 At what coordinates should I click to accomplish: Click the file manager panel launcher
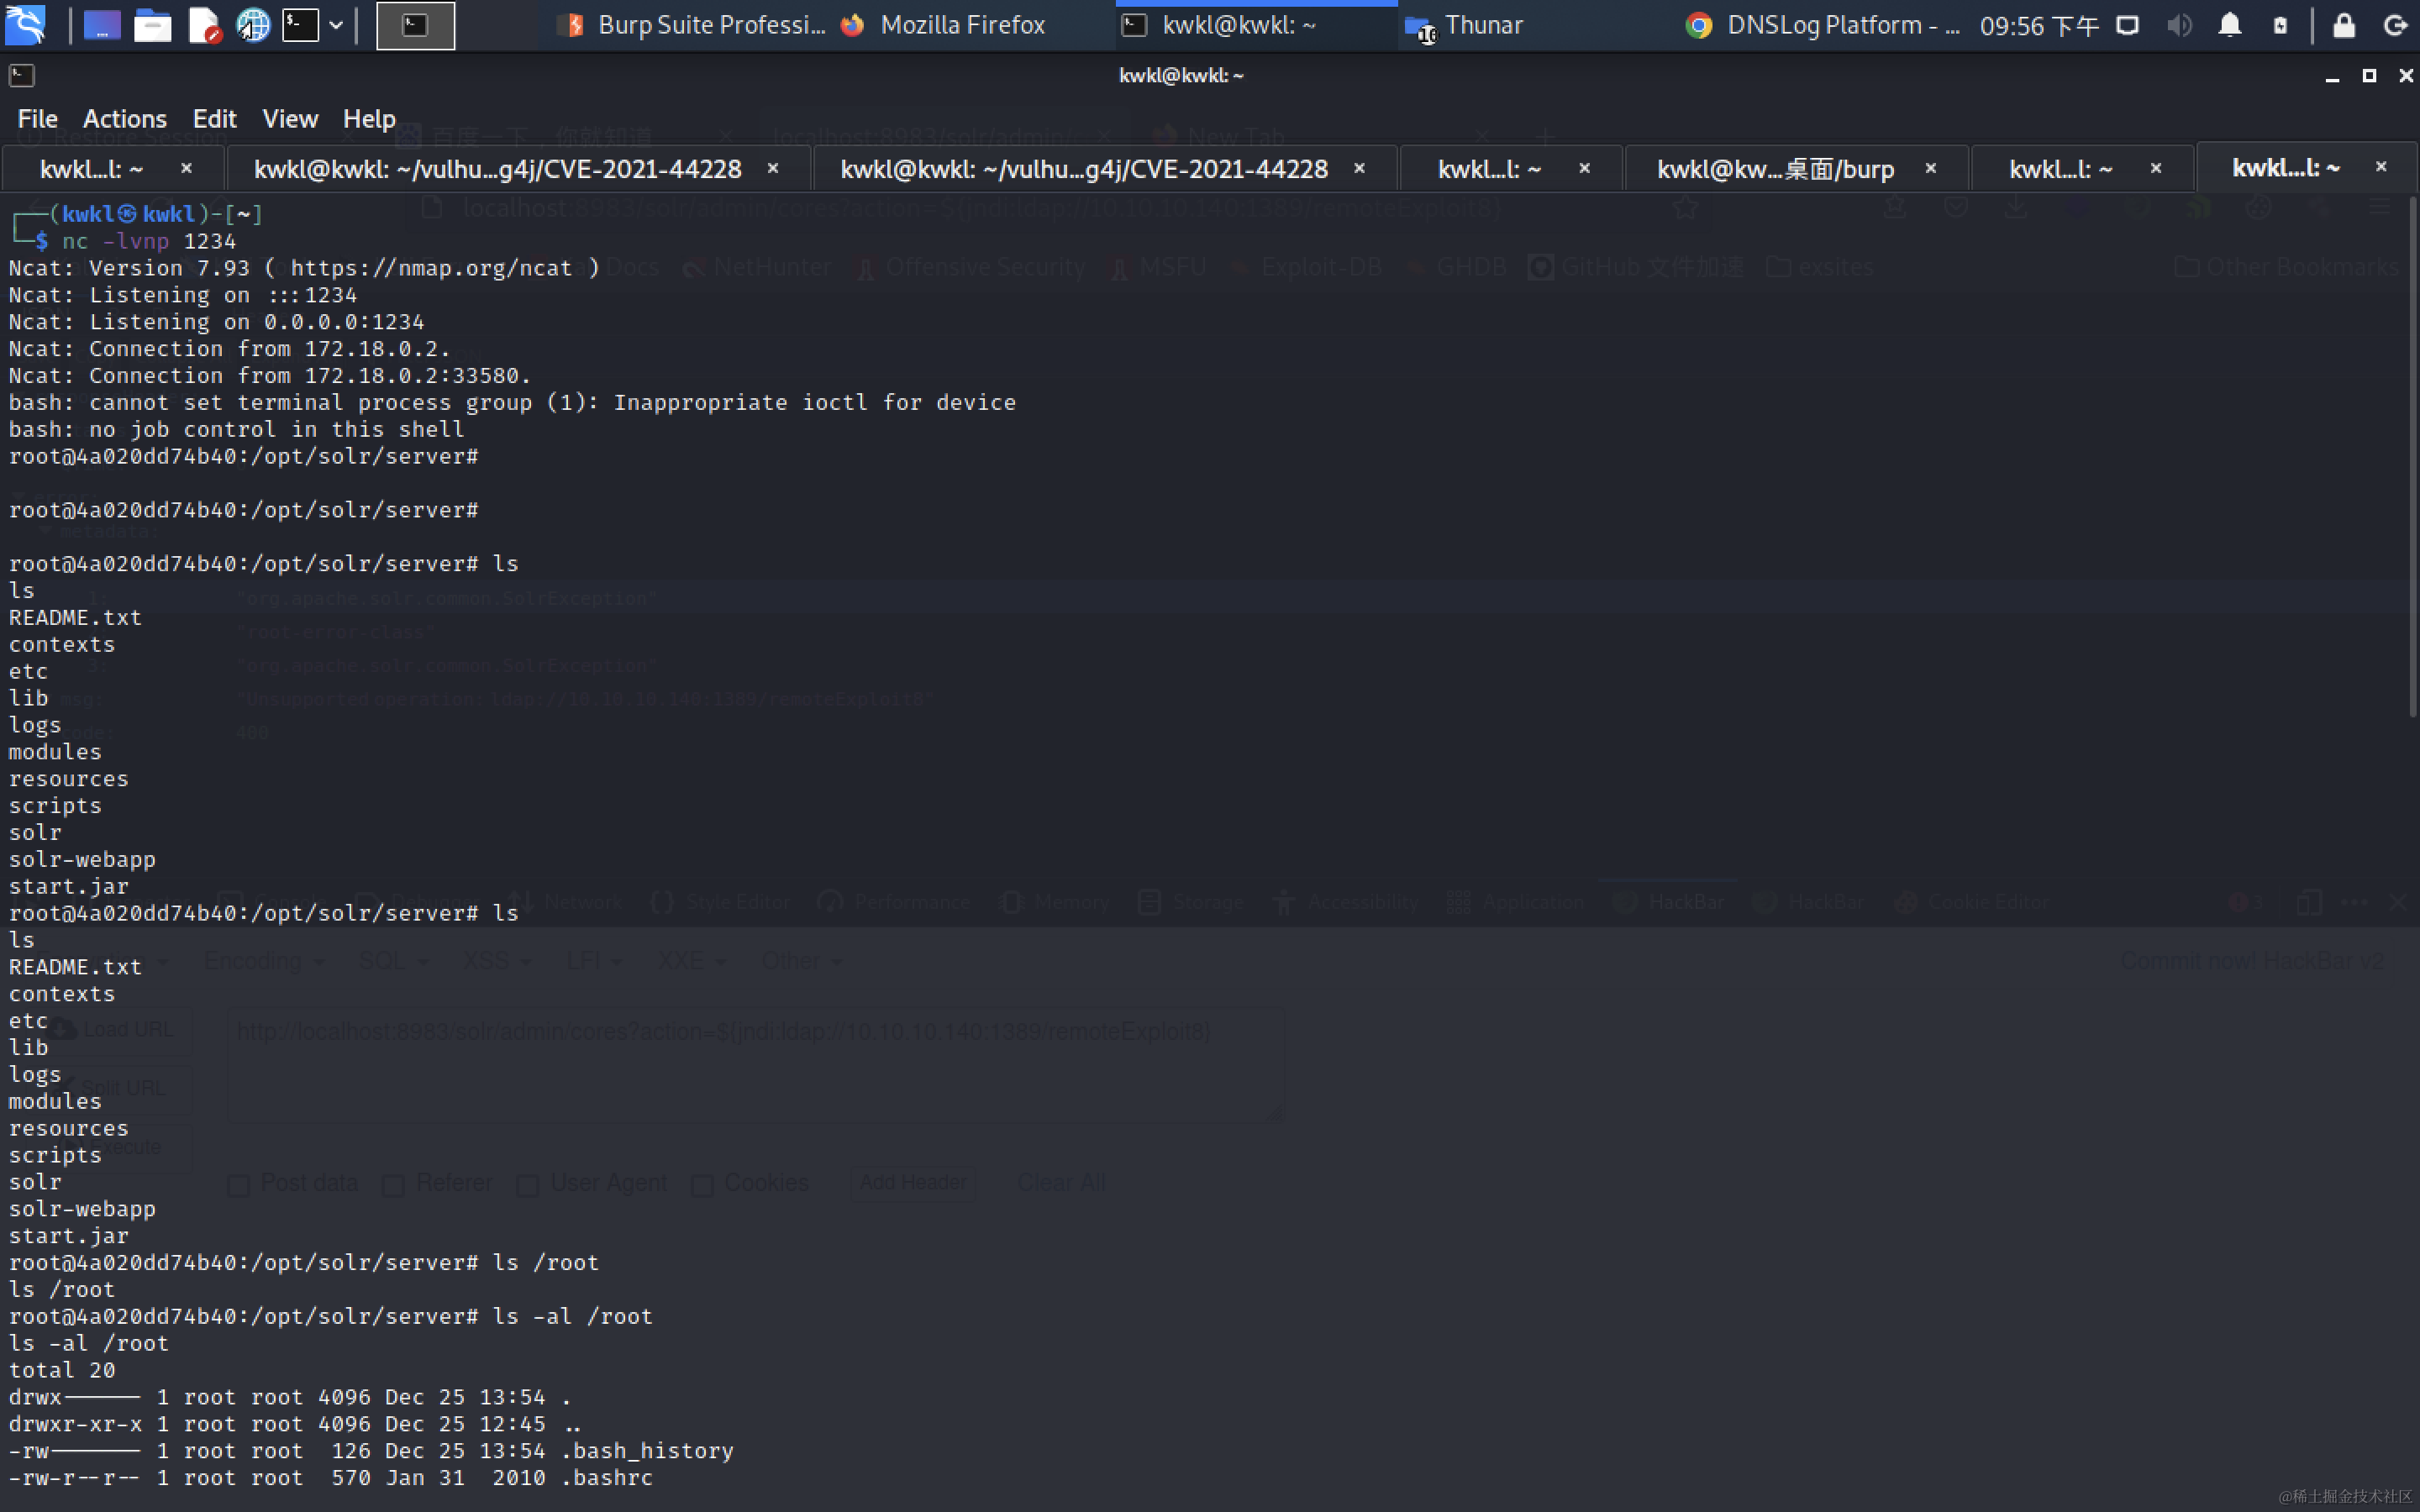pyautogui.click(x=152, y=25)
